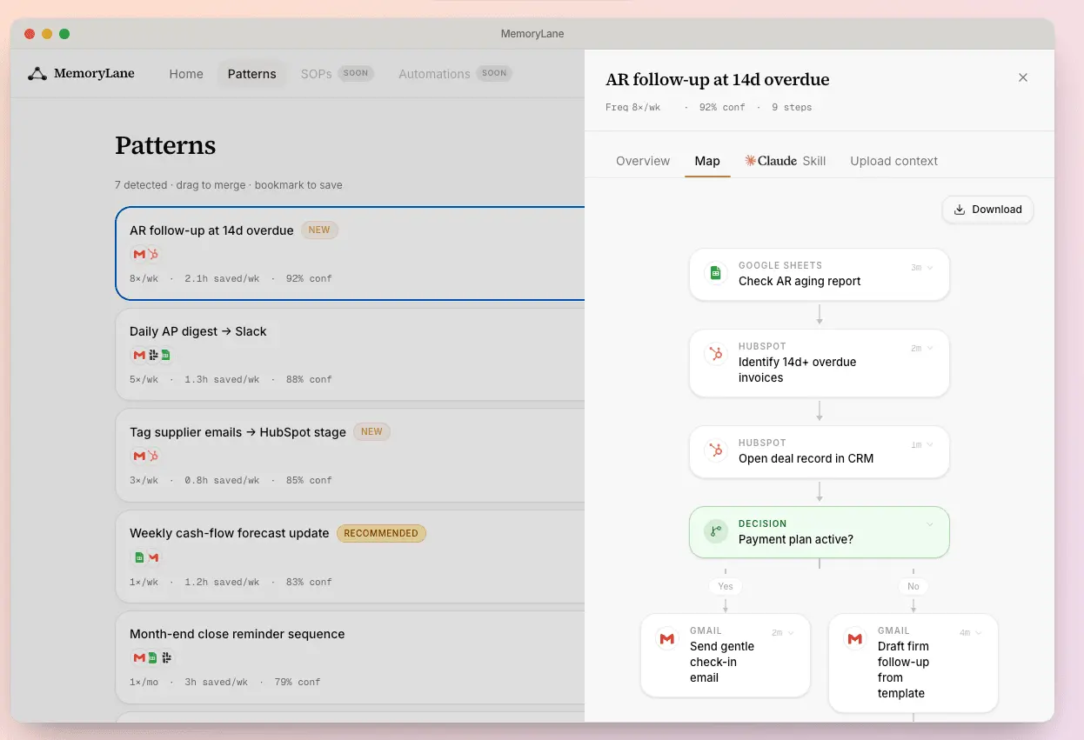Click the MemoryLane window title
Image resolution: width=1084 pixels, height=740 pixels.
coord(532,34)
